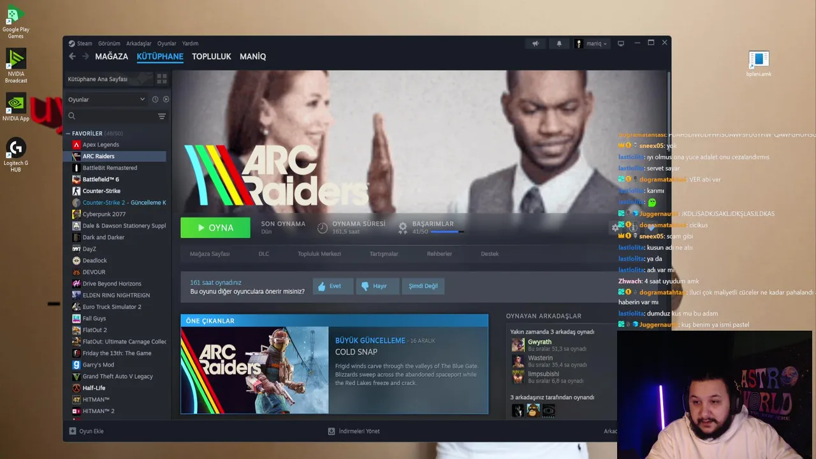Click the achievements progress bar
The height and width of the screenshot is (459, 816).
tap(447, 232)
